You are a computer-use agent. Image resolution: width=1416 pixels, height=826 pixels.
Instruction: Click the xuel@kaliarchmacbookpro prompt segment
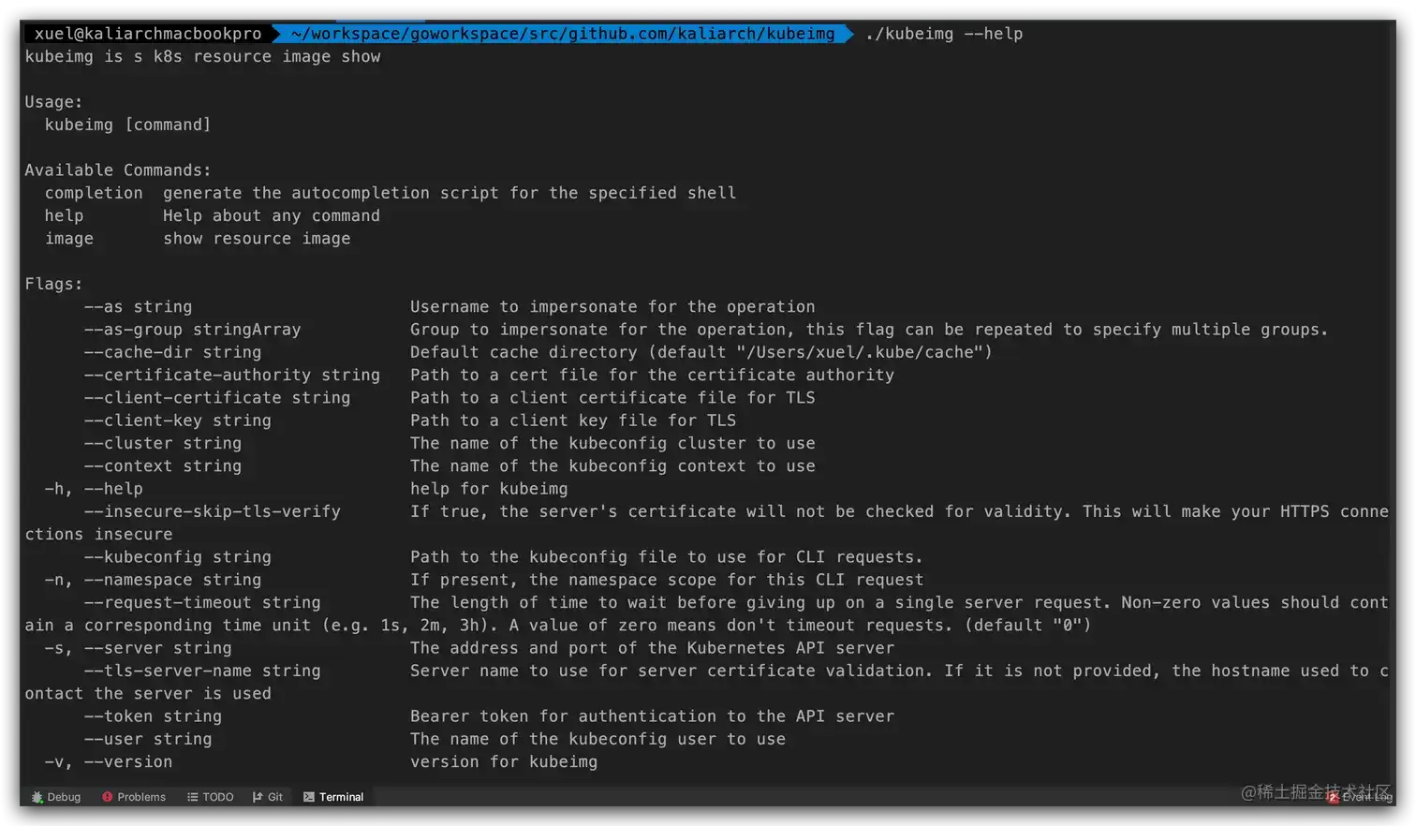click(x=148, y=34)
